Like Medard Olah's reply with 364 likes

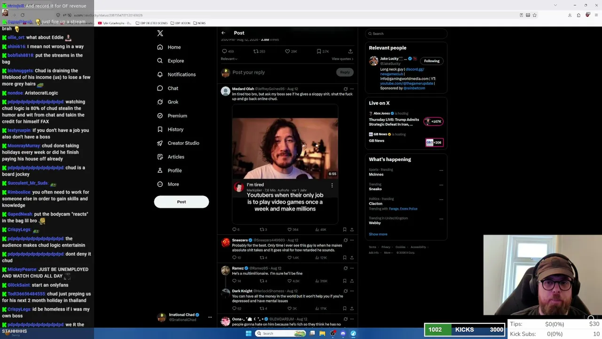tap(289, 230)
